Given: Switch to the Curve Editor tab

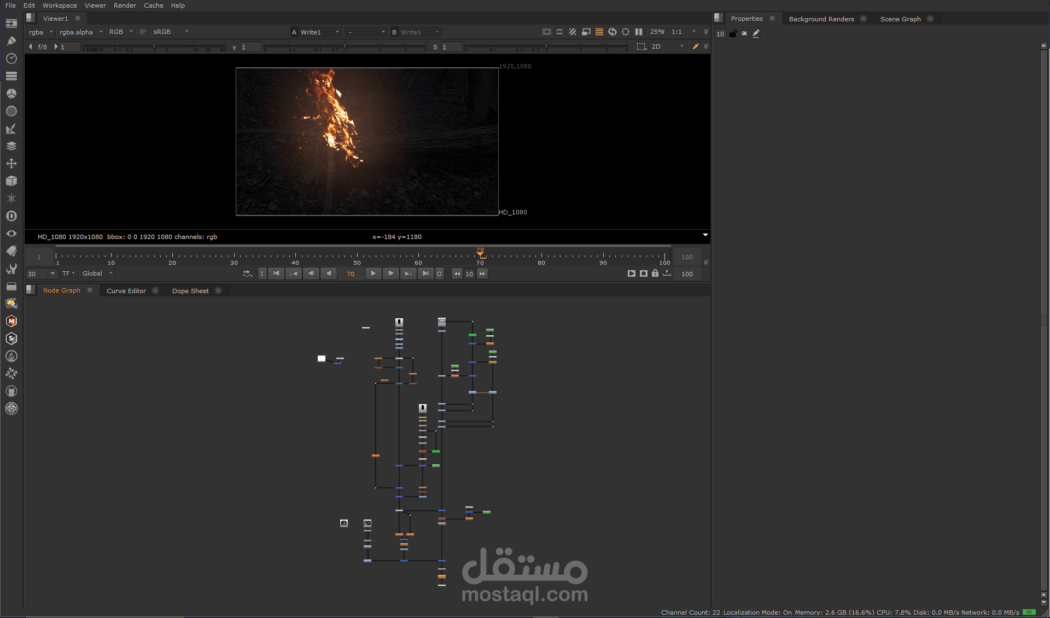Looking at the screenshot, I should 126,291.
